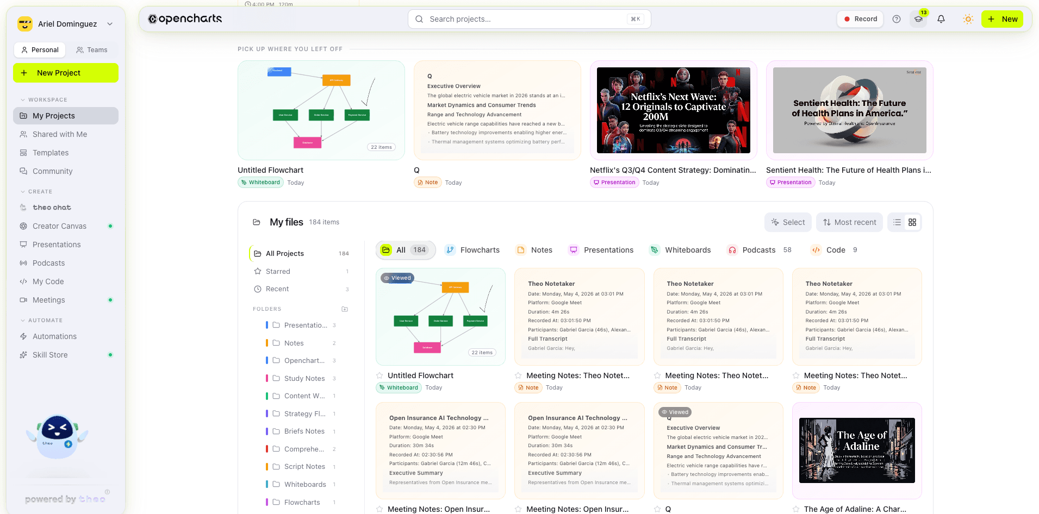Open Presentations in the sidebar

[x=66, y=245]
